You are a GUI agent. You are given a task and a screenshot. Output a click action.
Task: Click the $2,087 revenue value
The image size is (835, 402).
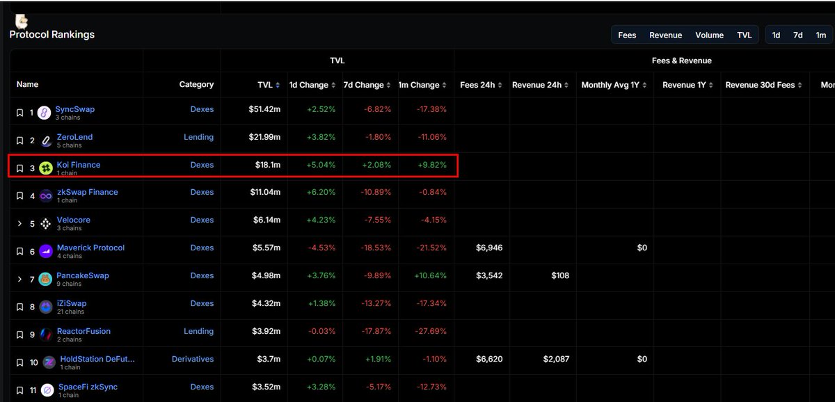tap(556, 359)
